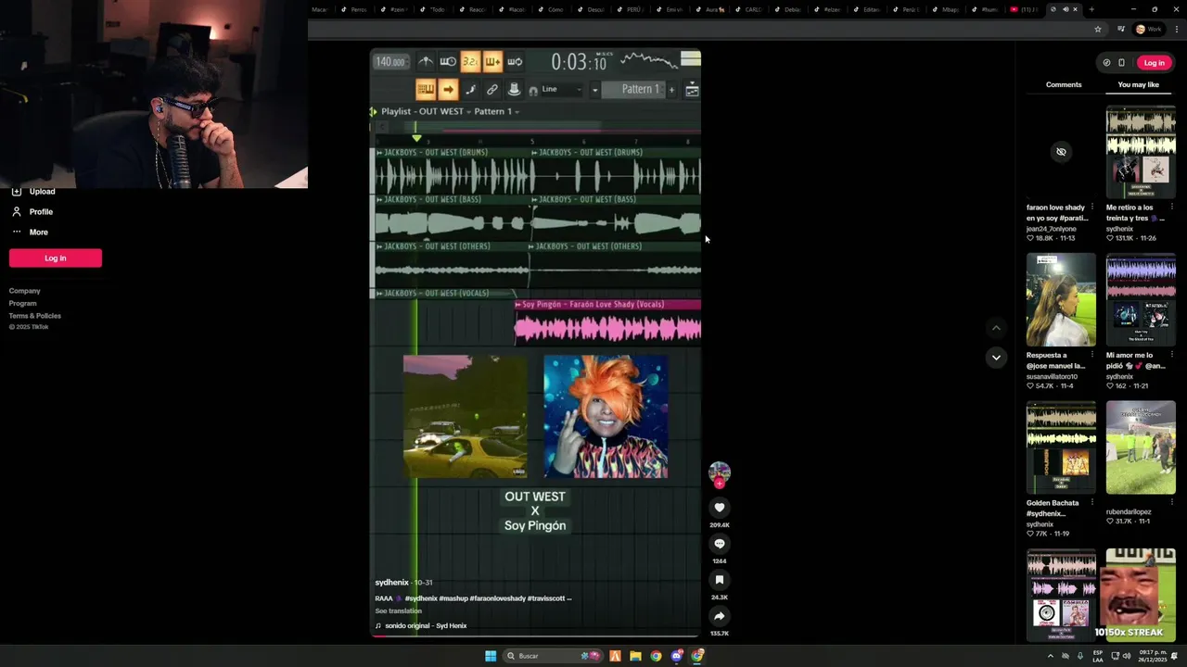Click the susanavillatoro10 username
The height and width of the screenshot is (667, 1187).
click(1052, 377)
